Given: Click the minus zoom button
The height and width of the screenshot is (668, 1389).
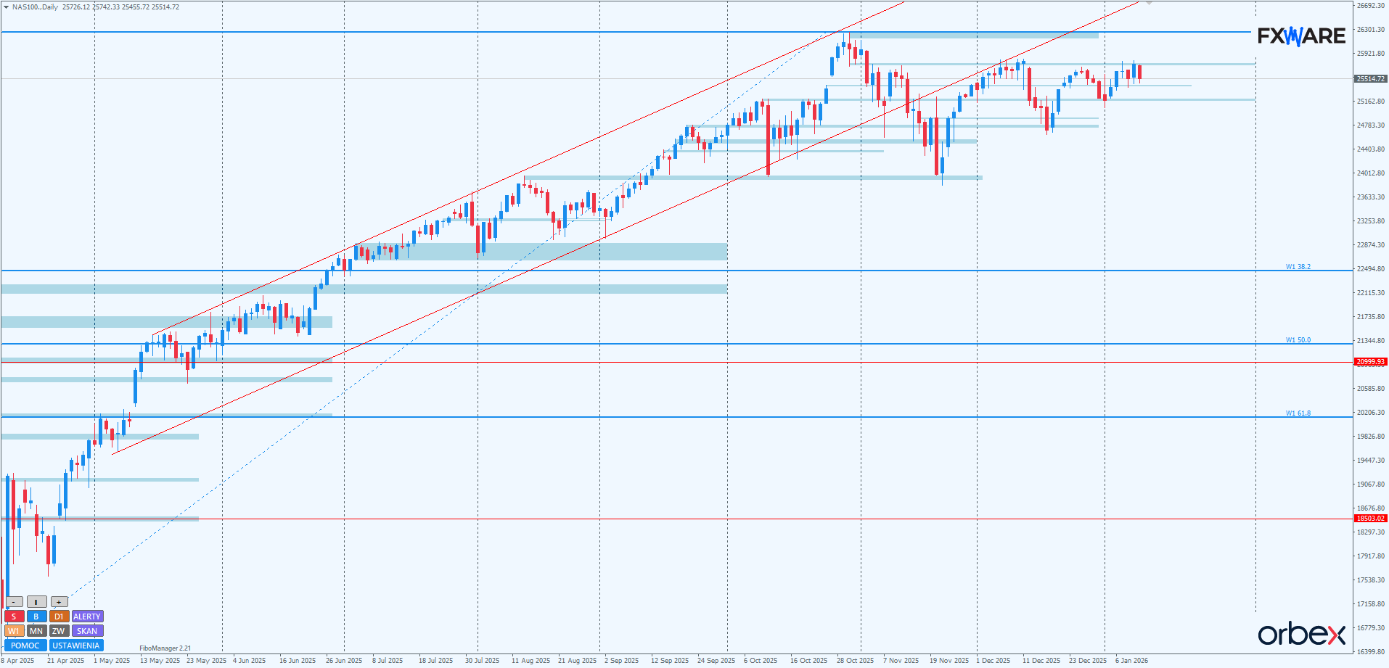Looking at the screenshot, I should (x=14, y=602).
